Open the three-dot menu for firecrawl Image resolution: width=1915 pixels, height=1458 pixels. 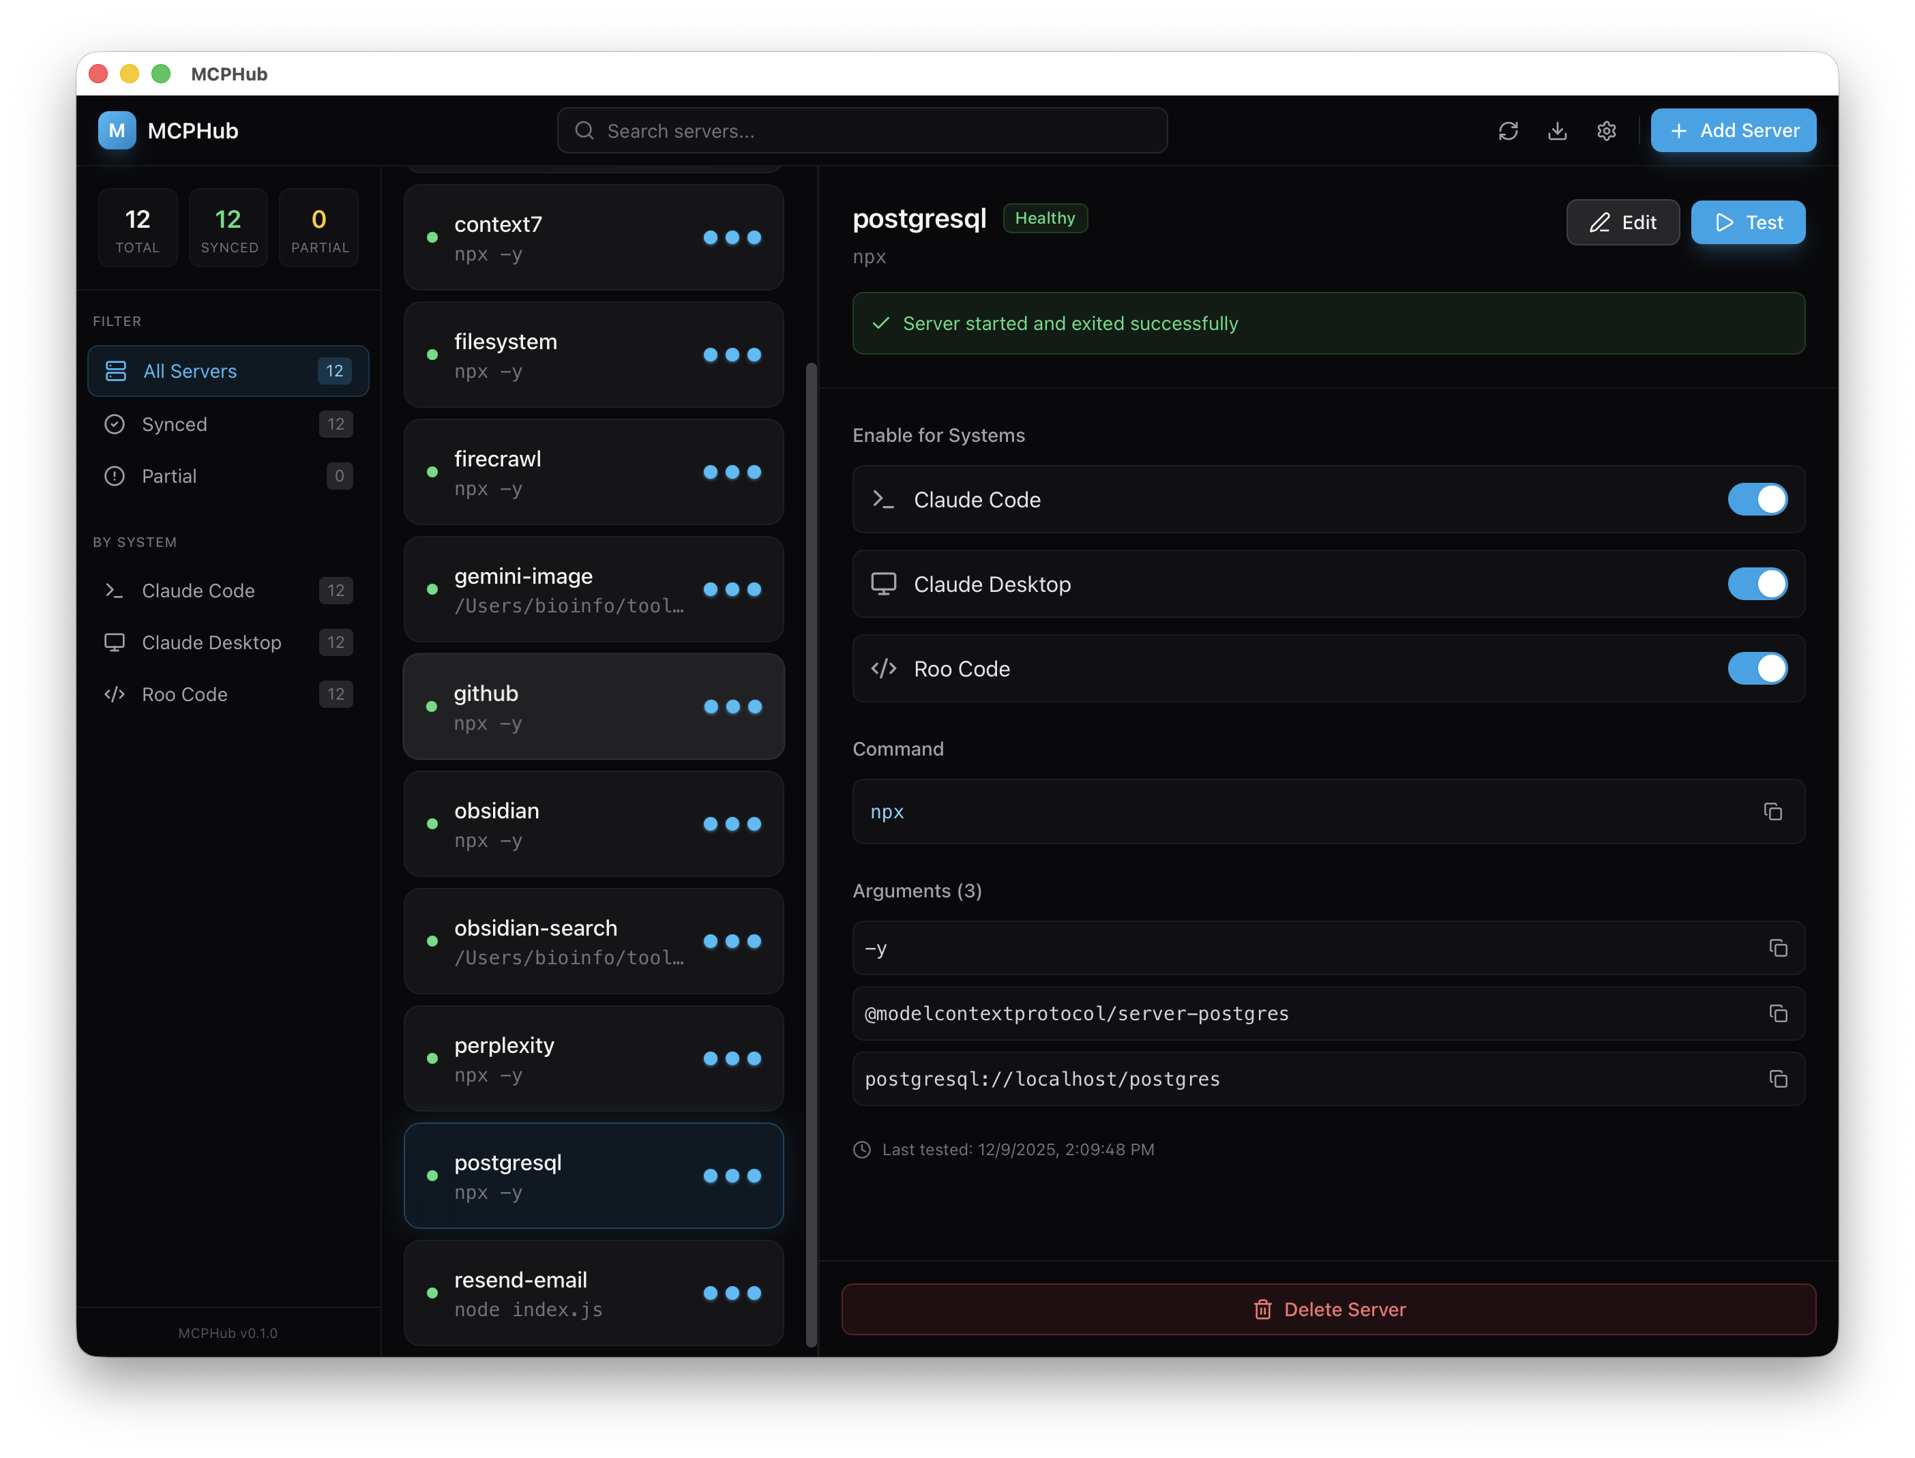coord(732,472)
